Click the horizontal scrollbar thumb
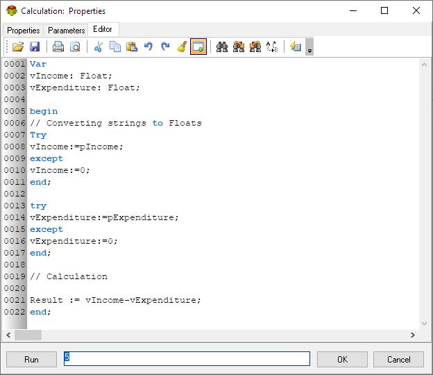The width and height of the screenshot is (433, 375). point(28,335)
